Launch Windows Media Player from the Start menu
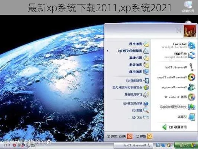 (x=176, y=77)
